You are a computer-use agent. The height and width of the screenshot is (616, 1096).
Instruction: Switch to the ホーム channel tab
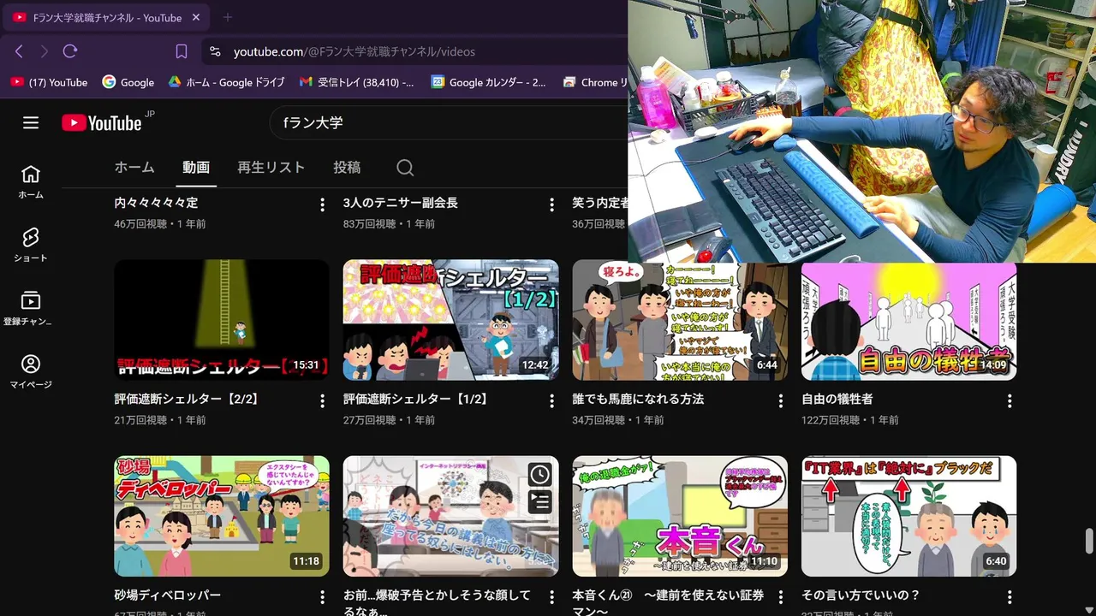pyautogui.click(x=134, y=168)
